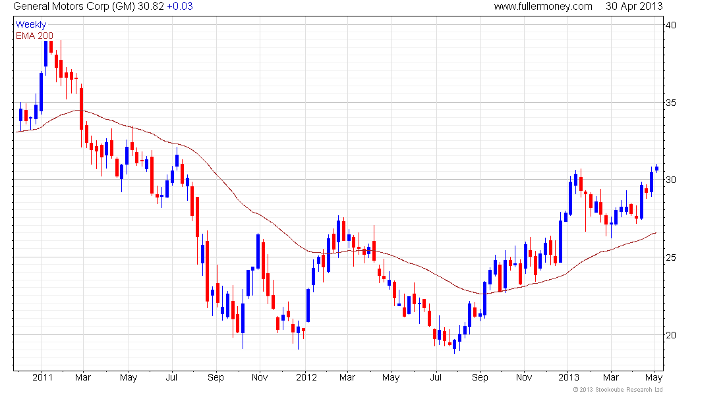Screen dimensions: 725x395
Task: Select the EMA 200 legend label
Action: click(x=34, y=36)
